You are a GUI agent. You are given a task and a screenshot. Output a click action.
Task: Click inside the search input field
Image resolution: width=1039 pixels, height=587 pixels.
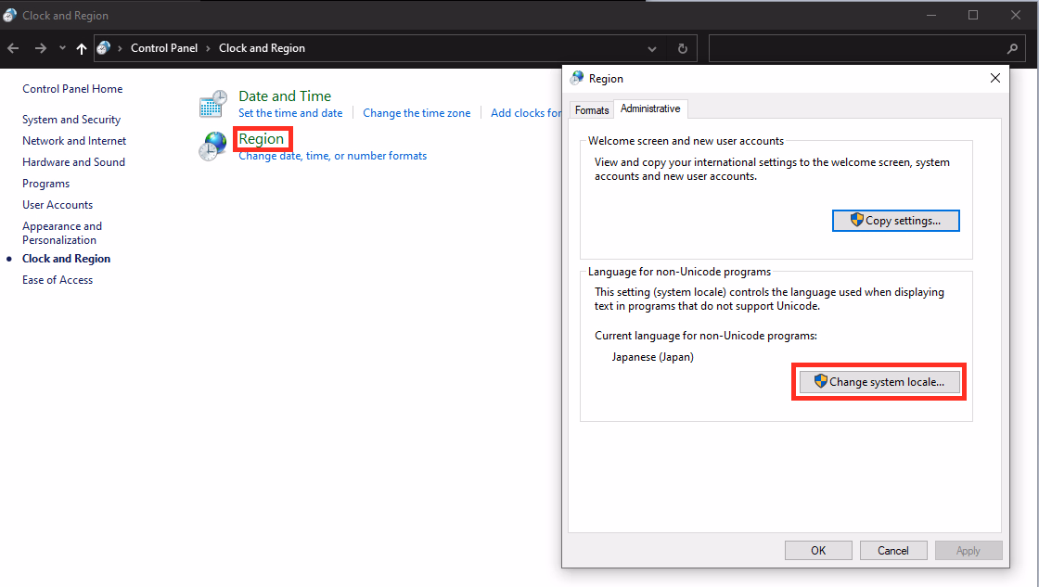click(863, 47)
